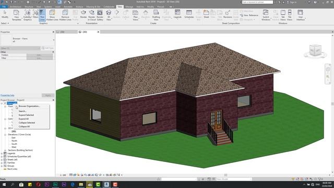Open Plan Views tool
334x188 pixels.
point(135,15)
